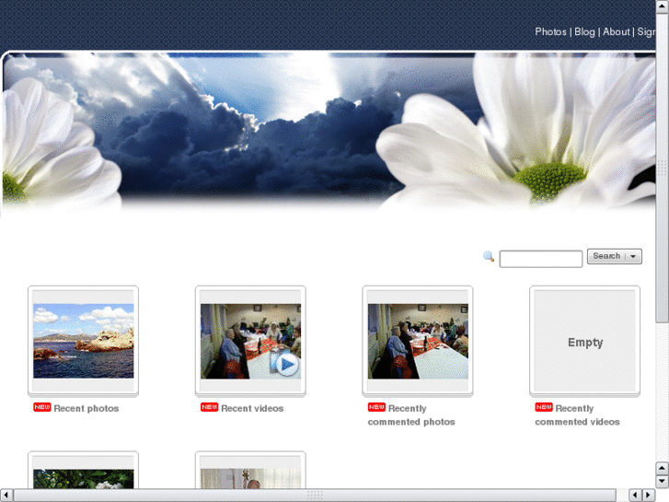Open the Recent photos album thumbnail

click(83, 341)
